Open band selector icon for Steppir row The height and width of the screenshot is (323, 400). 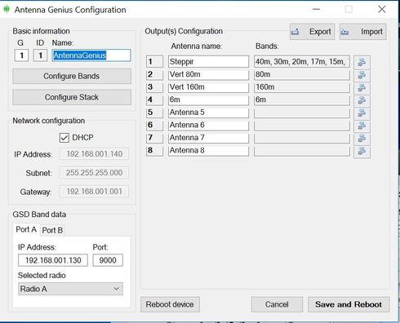click(x=362, y=62)
